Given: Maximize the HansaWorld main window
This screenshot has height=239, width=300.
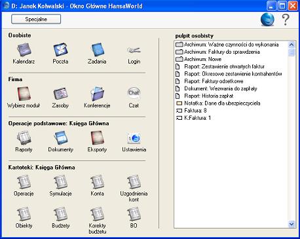Looking at the screenshot, I should [282, 6].
